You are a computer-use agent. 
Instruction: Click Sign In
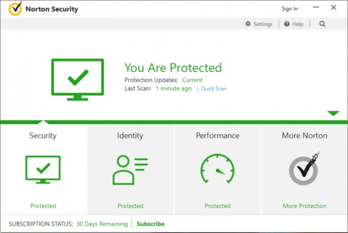pos(289,8)
